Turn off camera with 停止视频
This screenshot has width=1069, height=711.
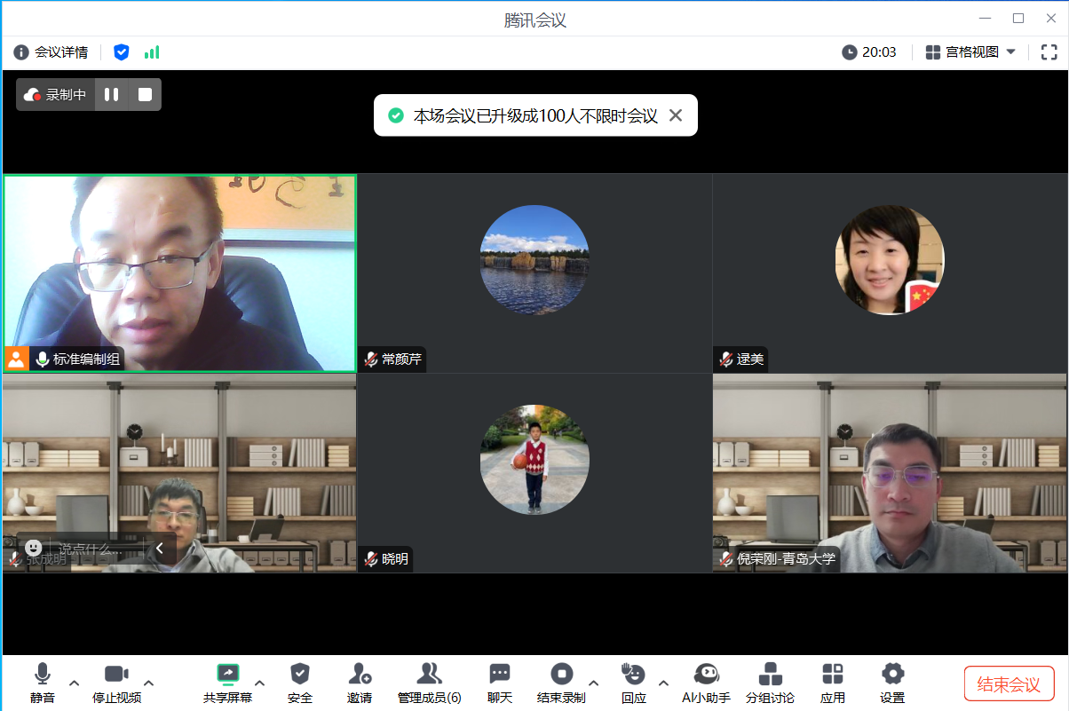tap(116, 675)
